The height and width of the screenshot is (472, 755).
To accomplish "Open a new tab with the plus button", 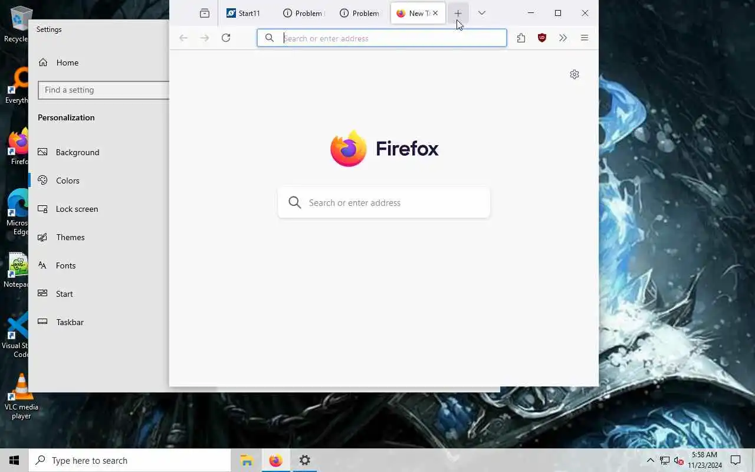I will pos(458,13).
